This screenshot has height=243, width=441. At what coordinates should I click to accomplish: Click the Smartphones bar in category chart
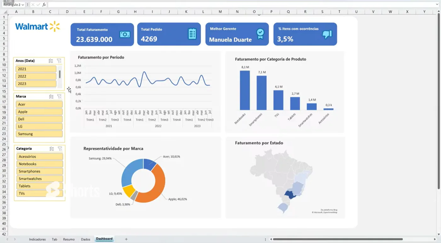pyautogui.click(x=261, y=93)
